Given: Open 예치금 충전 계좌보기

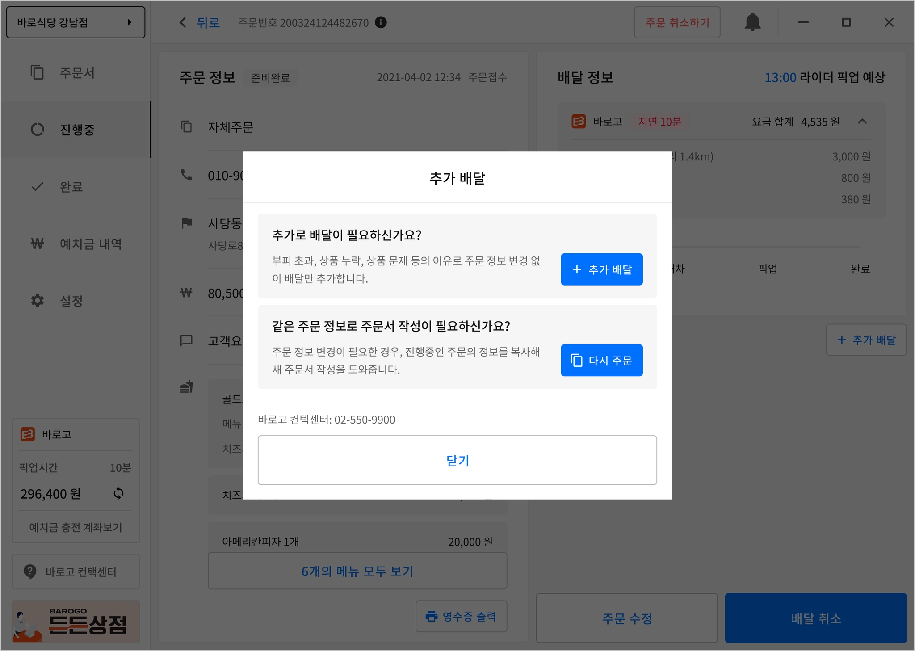Looking at the screenshot, I should [76, 527].
